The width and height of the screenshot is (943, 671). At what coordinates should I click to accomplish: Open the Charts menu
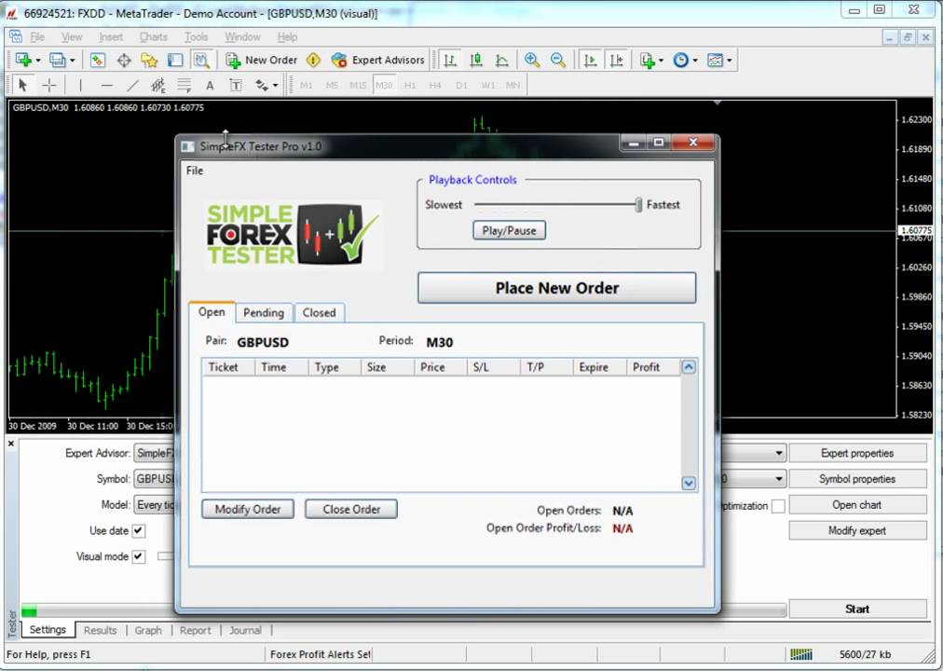[x=154, y=37]
